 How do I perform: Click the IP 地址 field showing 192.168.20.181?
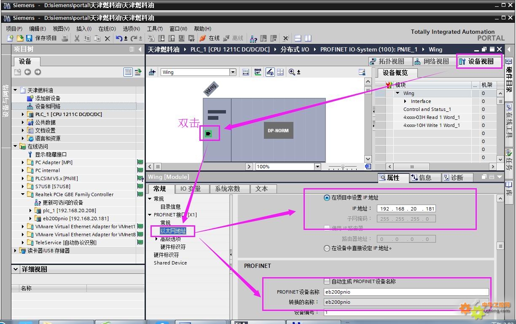pos(406,209)
